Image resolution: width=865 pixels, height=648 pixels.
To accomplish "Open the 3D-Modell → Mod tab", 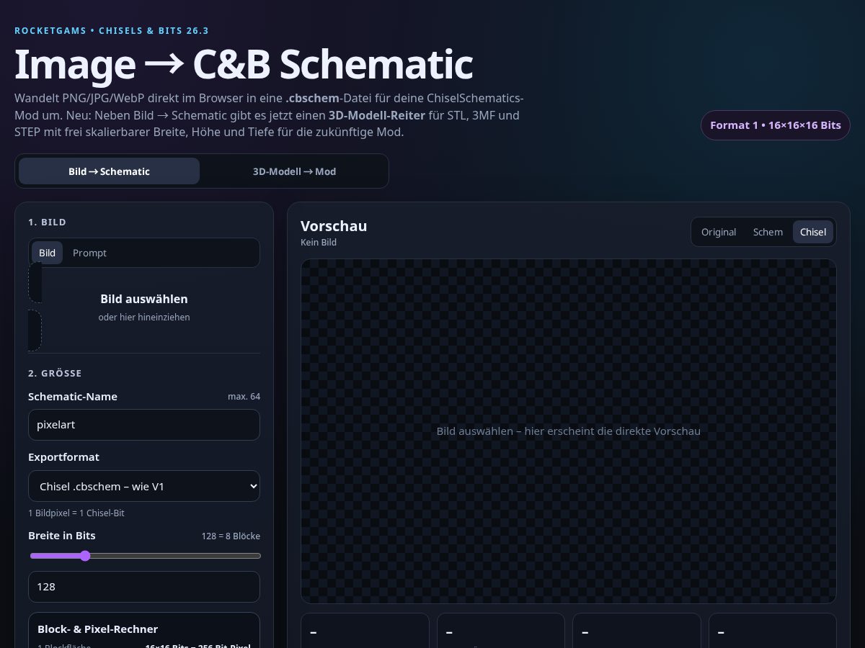I will [294, 171].
